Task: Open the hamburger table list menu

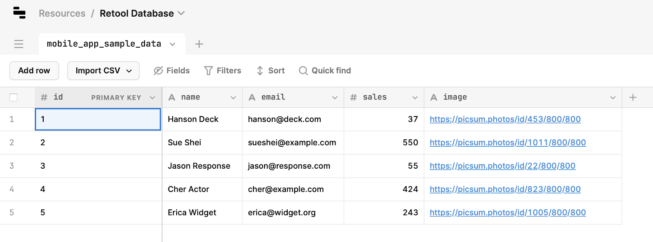Action: (x=19, y=44)
